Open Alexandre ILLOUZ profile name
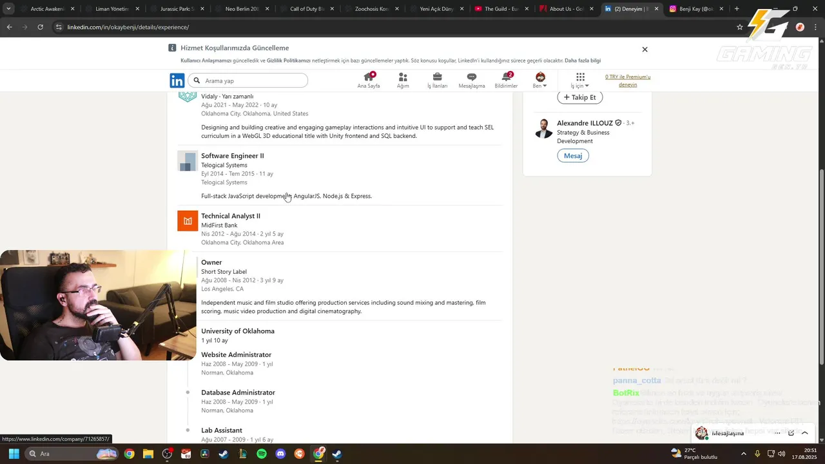This screenshot has height=464, width=825. pos(585,123)
